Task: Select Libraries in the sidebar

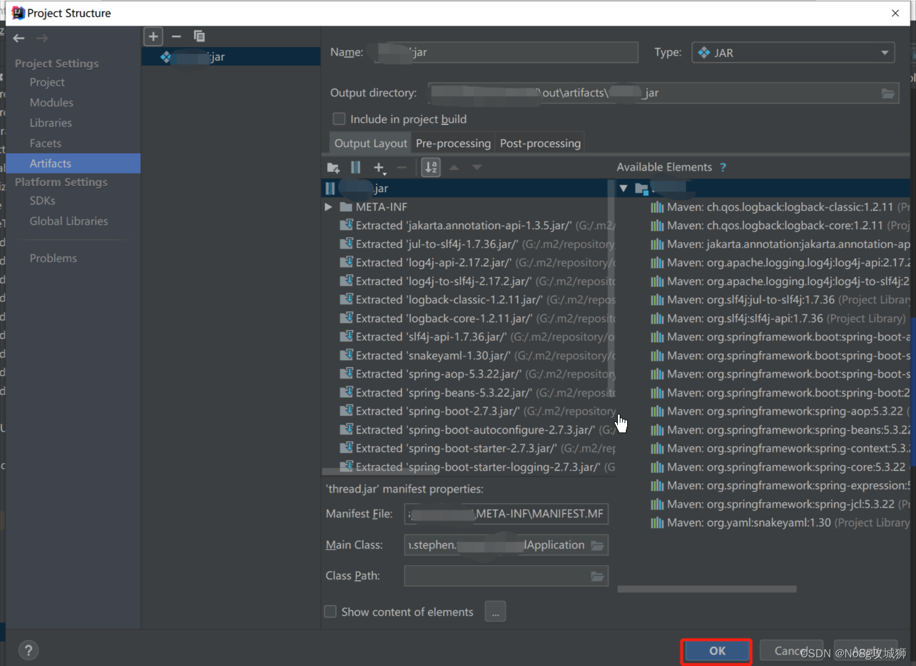Action: click(x=51, y=123)
